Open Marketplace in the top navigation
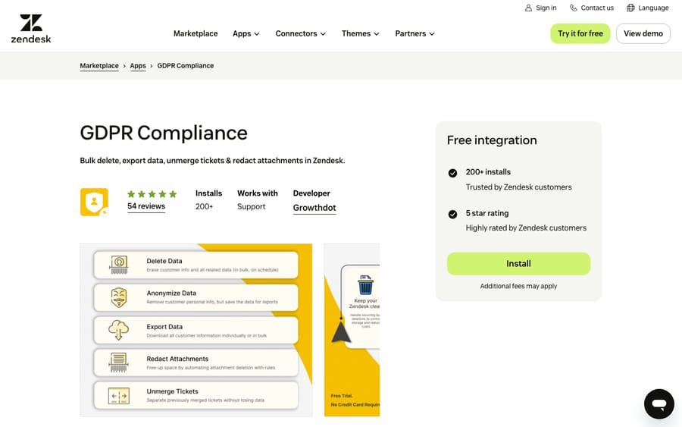Viewport: 682px width, 427px height. tap(196, 33)
